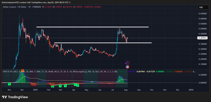
Task: Click the 2026 time axis label
Action: click(191, 90)
